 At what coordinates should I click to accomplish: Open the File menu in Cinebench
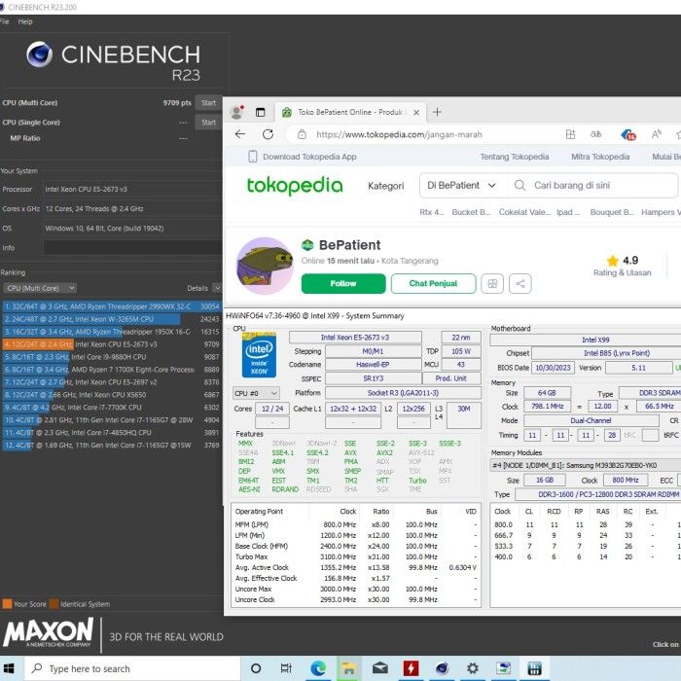pyautogui.click(x=4, y=21)
